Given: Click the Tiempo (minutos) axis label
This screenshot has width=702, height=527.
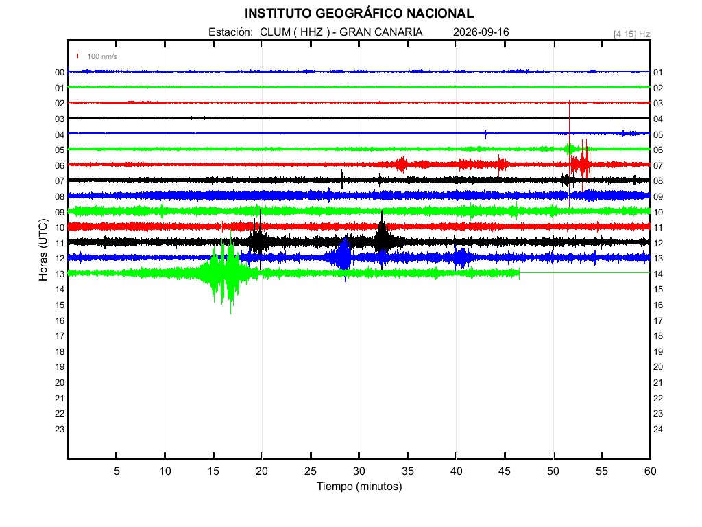Looking at the screenshot, I should click(x=359, y=487).
